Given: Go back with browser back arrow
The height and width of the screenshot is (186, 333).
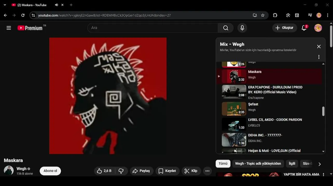Looking at the screenshot, I should pyautogui.click(x=5, y=15).
